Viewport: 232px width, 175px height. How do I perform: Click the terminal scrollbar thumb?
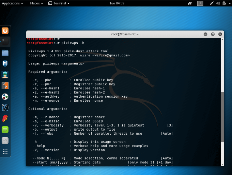(222, 117)
